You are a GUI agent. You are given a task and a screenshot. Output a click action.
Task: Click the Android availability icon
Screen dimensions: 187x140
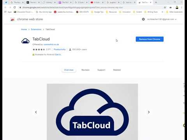click(34, 54)
